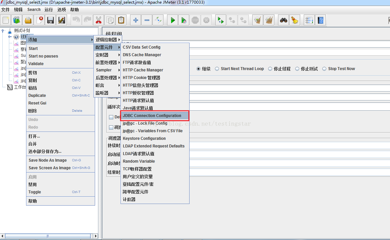Click Duplicate in context menu

click(x=60, y=95)
